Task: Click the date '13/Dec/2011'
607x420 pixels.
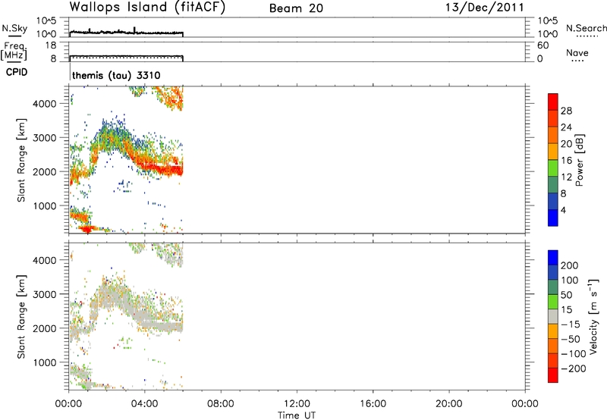Action: [x=485, y=8]
